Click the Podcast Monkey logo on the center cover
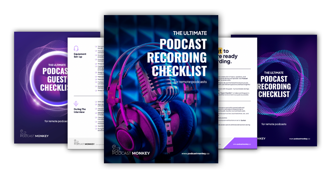This screenshot has width=332, height=182. [x=131, y=150]
